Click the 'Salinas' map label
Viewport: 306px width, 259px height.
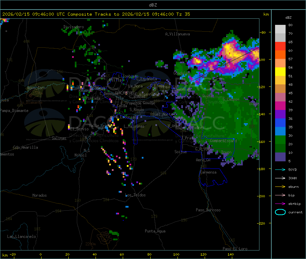[59, 138]
